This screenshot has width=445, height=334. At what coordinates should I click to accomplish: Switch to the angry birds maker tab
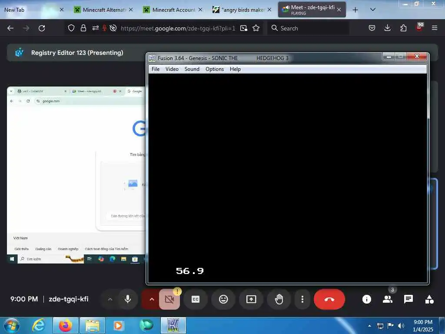(242, 10)
